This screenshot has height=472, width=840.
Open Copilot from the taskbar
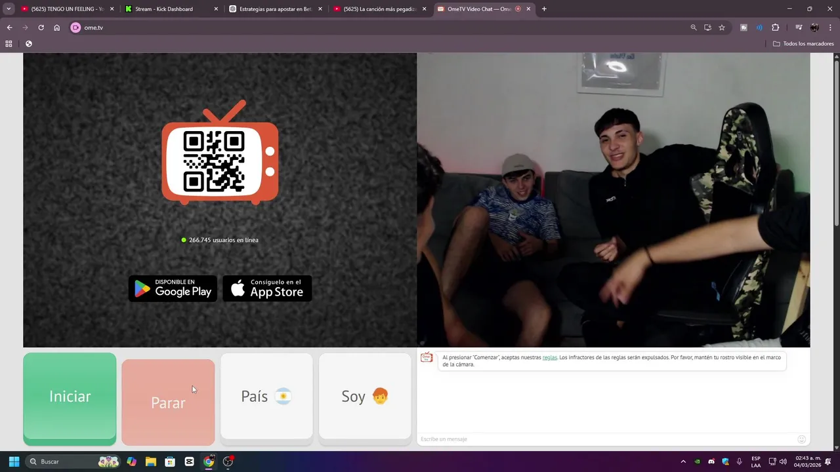[131, 462]
